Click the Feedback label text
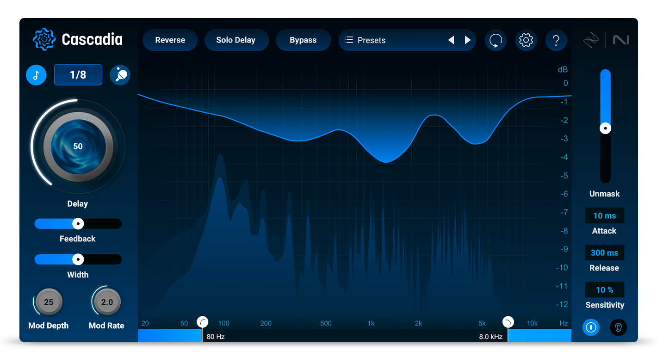The width and height of the screenshot is (657, 356). pos(78,239)
